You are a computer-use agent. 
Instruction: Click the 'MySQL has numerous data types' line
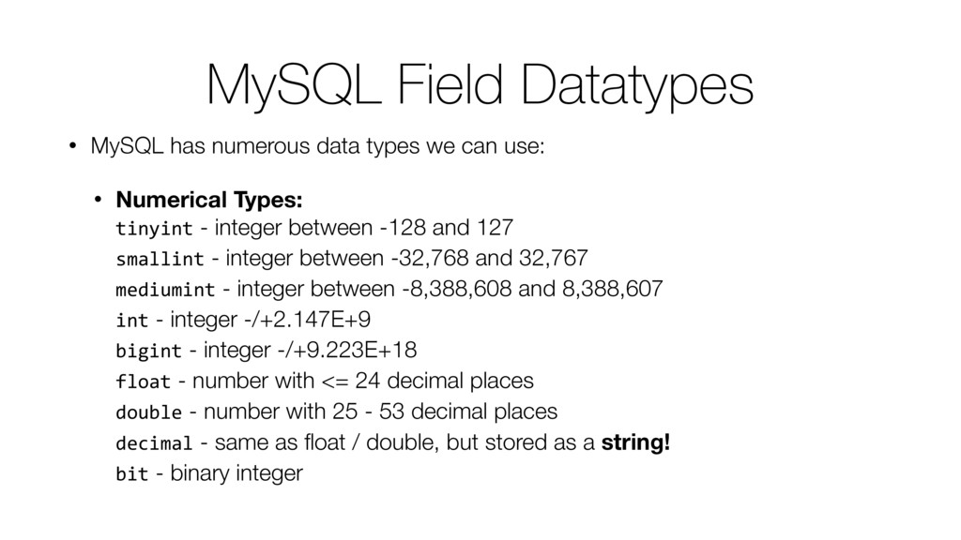(317, 146)
